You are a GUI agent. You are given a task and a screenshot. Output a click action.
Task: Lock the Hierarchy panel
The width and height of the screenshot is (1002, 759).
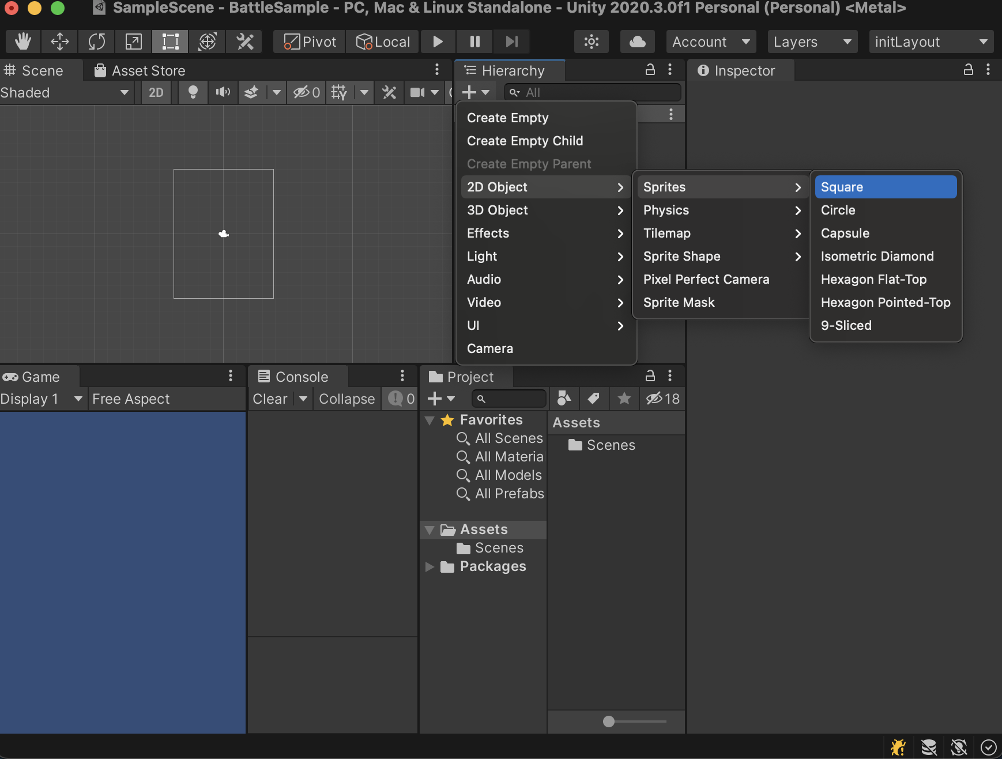click(650, 70)
